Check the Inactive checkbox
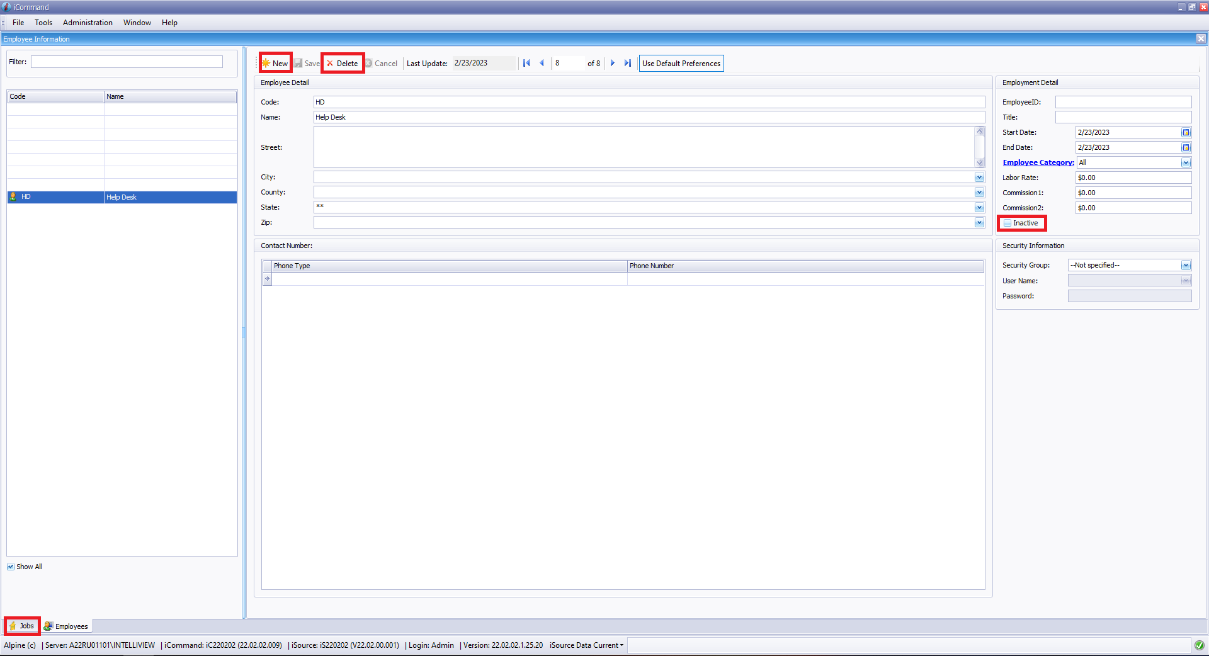Viewport: 1209px width, 656px height. (x=1007, y=223)
